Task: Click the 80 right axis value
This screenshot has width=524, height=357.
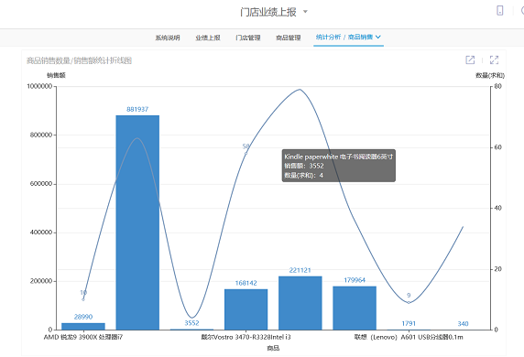Action: tap(498, 86)
